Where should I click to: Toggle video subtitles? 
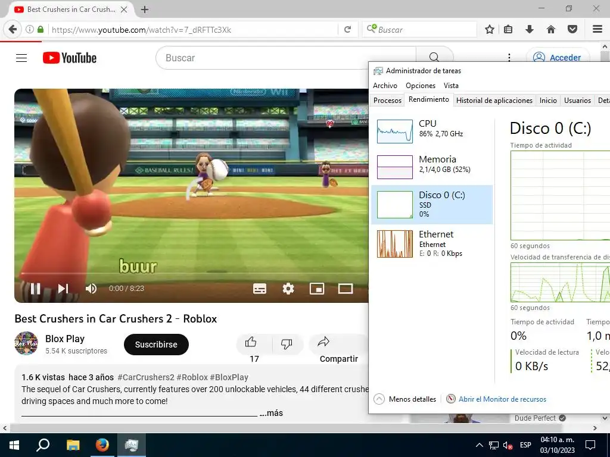260,289
